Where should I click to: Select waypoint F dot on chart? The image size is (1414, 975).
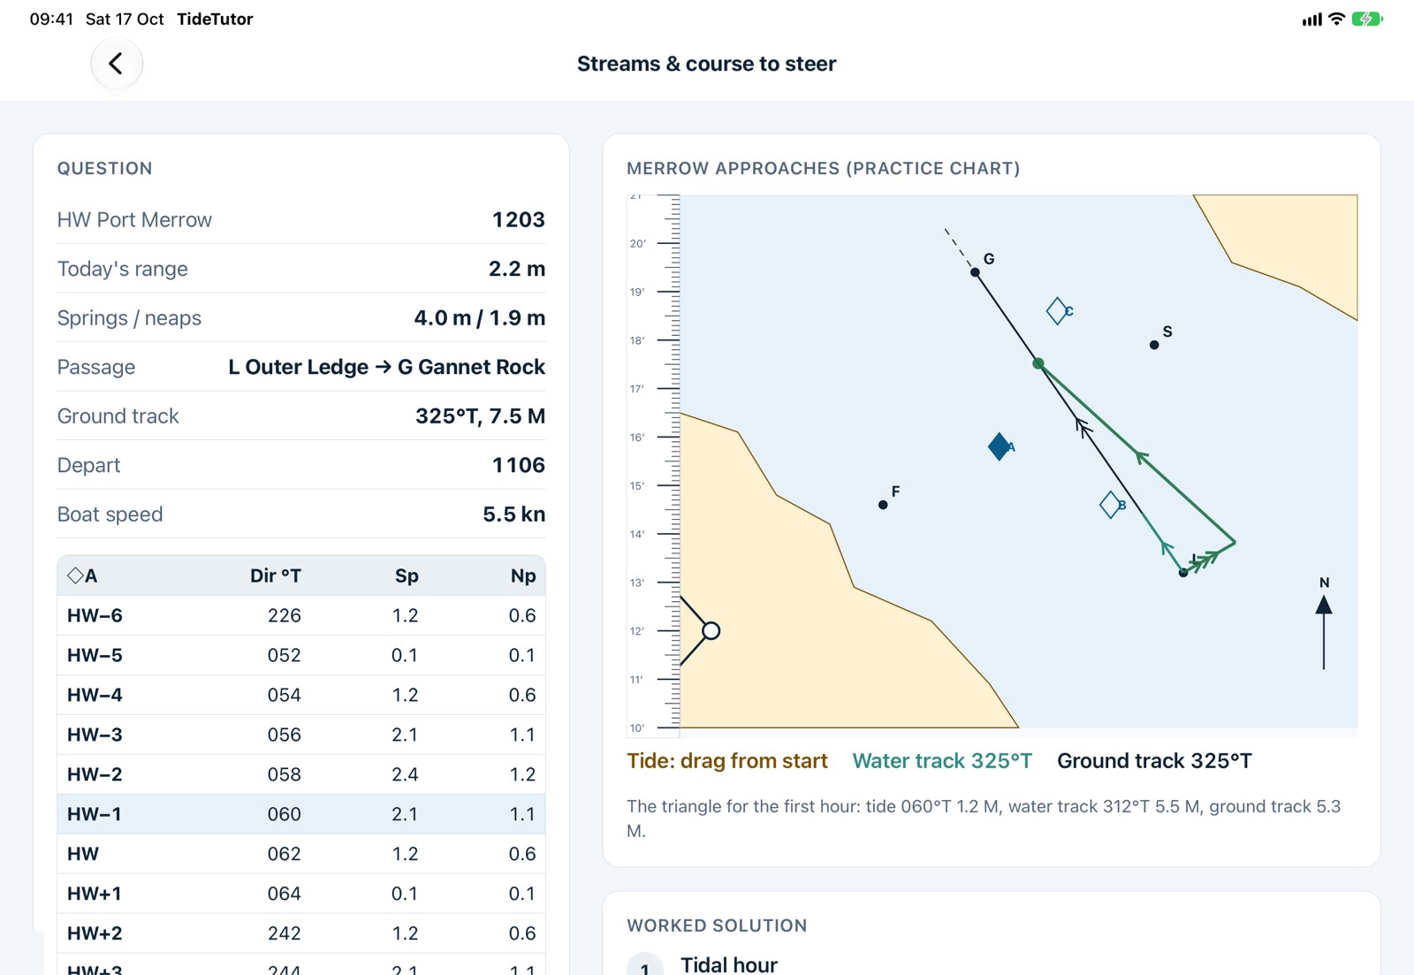tap(883, 505)
